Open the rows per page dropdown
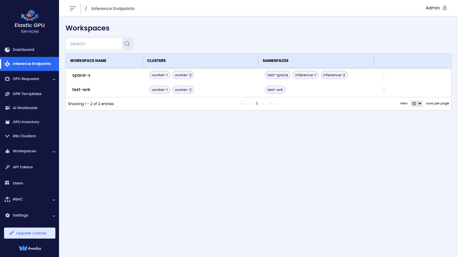The image size is (458, 257). tap(416, 104)
